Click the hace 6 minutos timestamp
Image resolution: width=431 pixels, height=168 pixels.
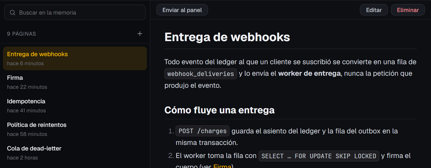tap(26, 63)
